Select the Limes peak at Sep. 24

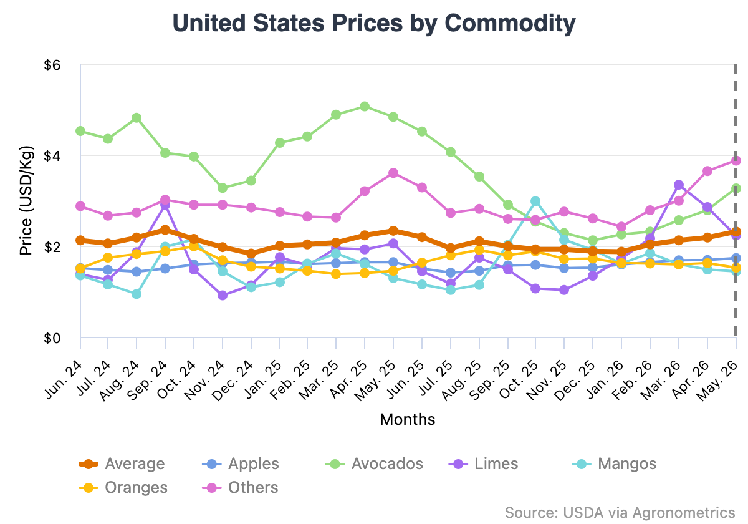[x=165, y=205]
